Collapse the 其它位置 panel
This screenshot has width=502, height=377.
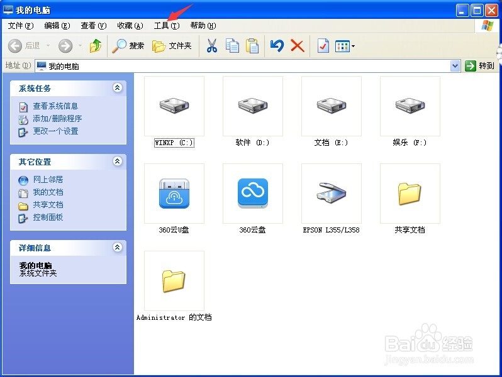(x=118, y=161)
